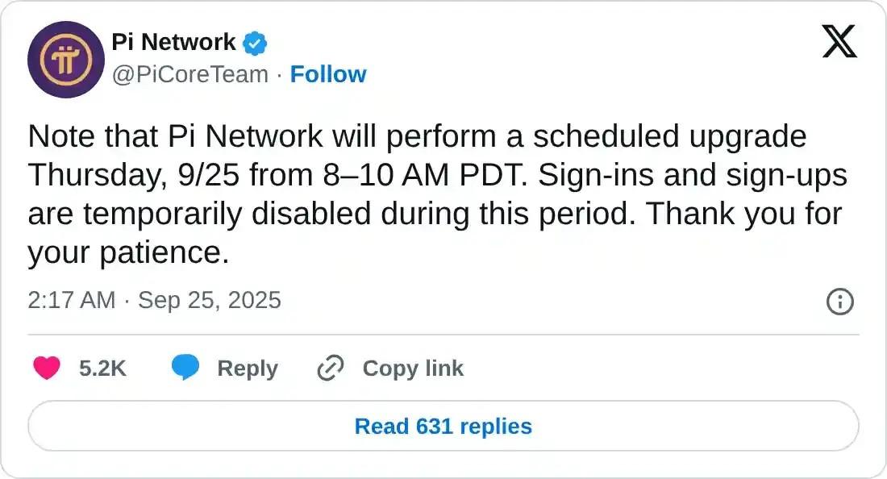Screen dimensions: 887x479
Task: Click the Sep 25, 2025 date
Action: [208, 300]
